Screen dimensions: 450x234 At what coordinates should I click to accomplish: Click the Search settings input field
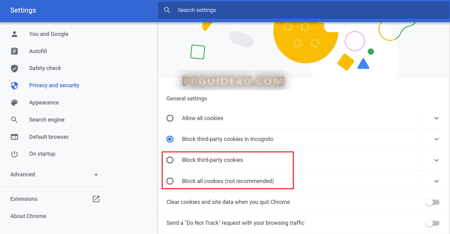300,10
